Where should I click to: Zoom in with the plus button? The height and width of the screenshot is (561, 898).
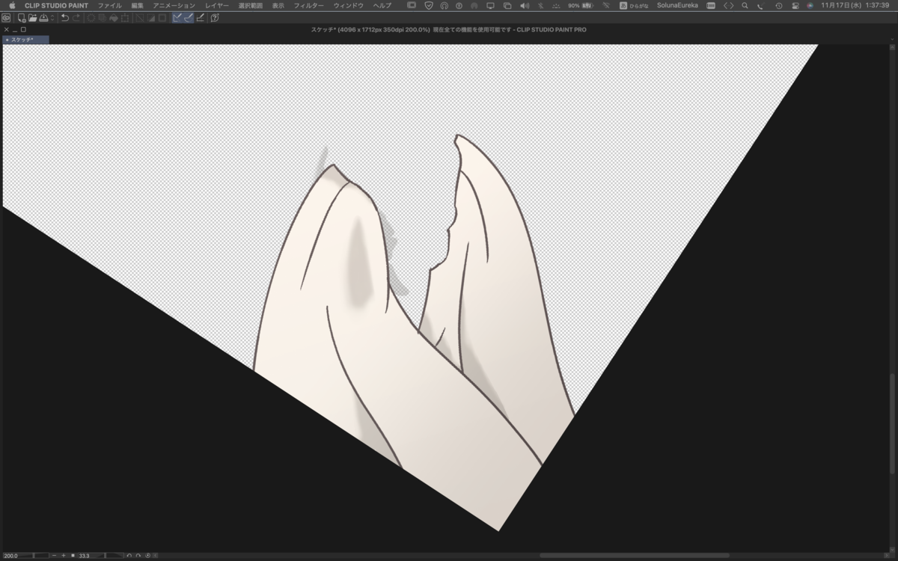pos(64,556)
